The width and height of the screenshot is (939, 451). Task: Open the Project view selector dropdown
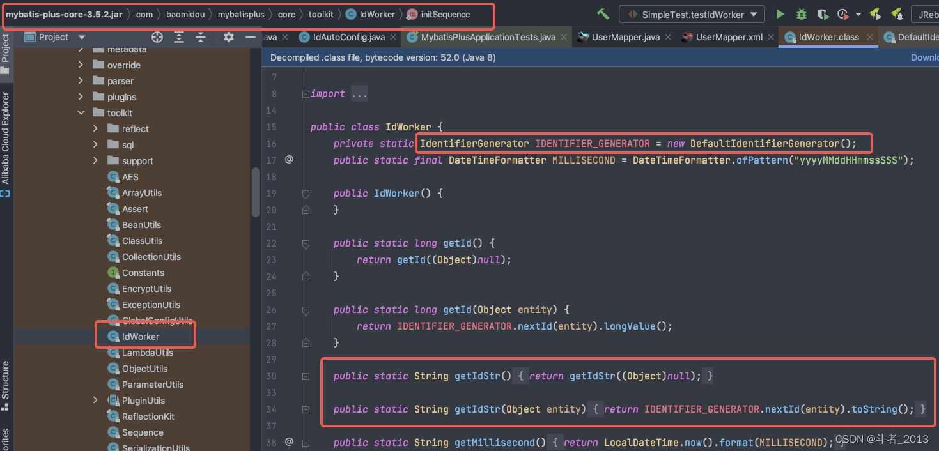81,37
